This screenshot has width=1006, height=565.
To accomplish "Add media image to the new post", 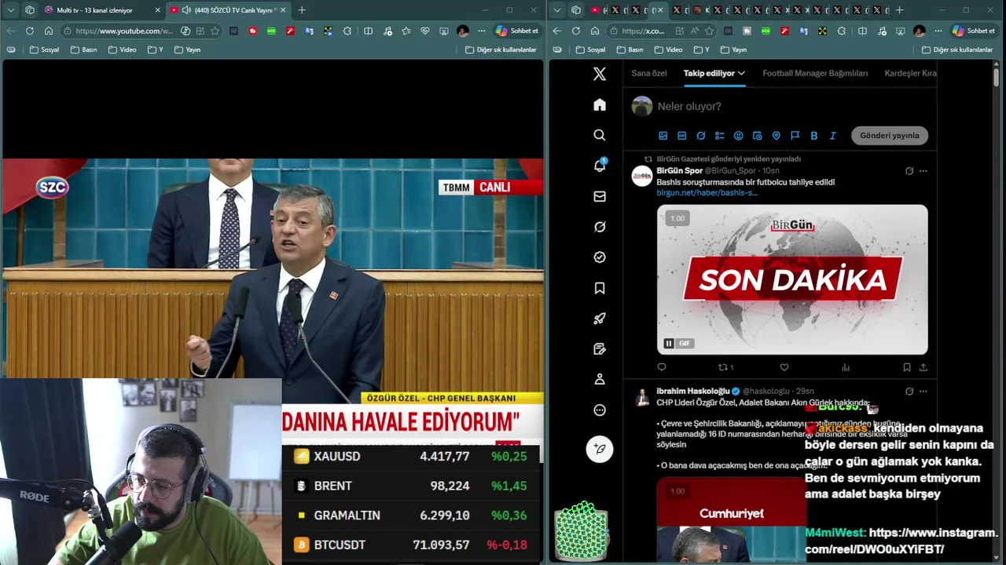I will coord(663,136).
